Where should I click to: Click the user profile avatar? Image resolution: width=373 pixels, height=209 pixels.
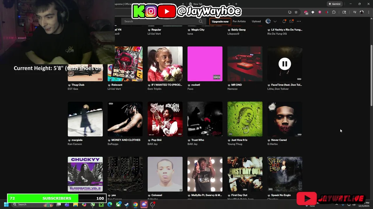tap(268, 21)
